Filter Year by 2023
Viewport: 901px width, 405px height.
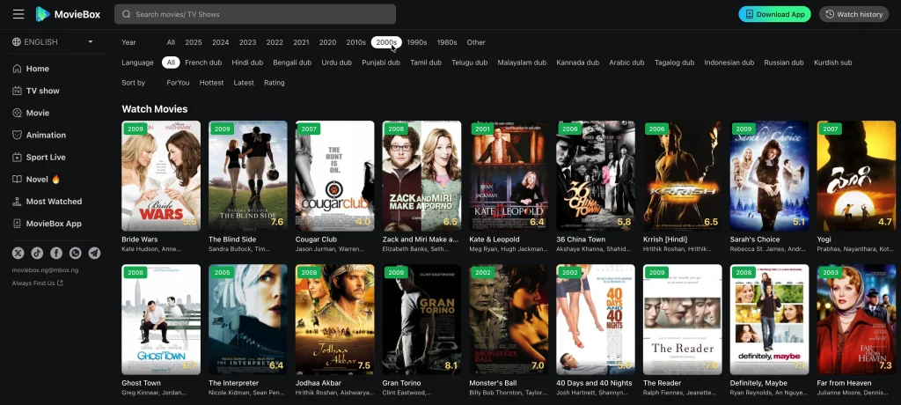pos(247,42)
